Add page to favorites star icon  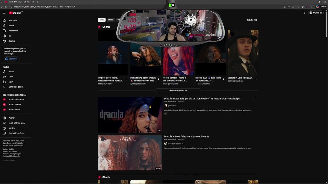(293, 7)
